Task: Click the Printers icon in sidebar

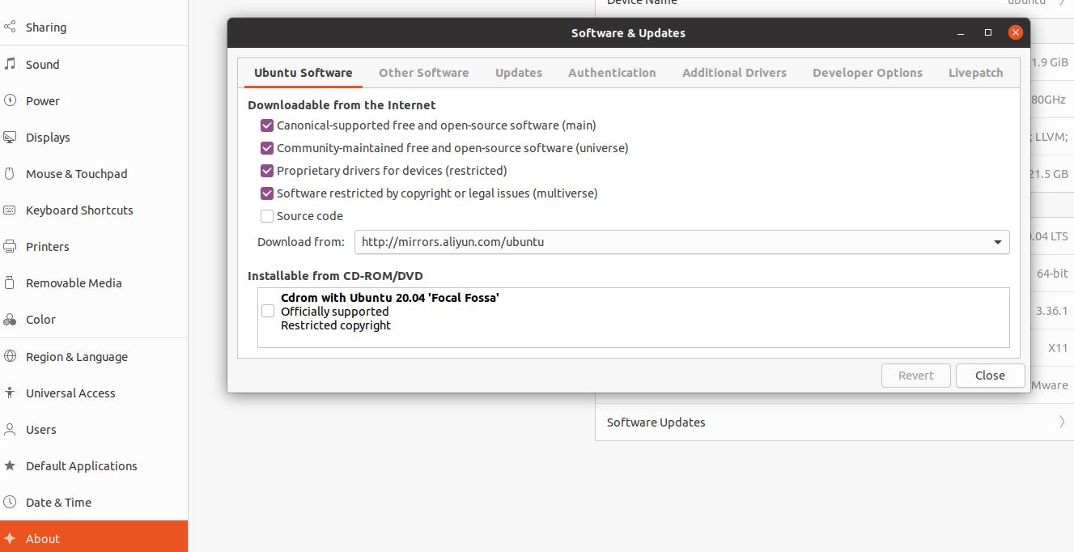Action: coord(10,246)
